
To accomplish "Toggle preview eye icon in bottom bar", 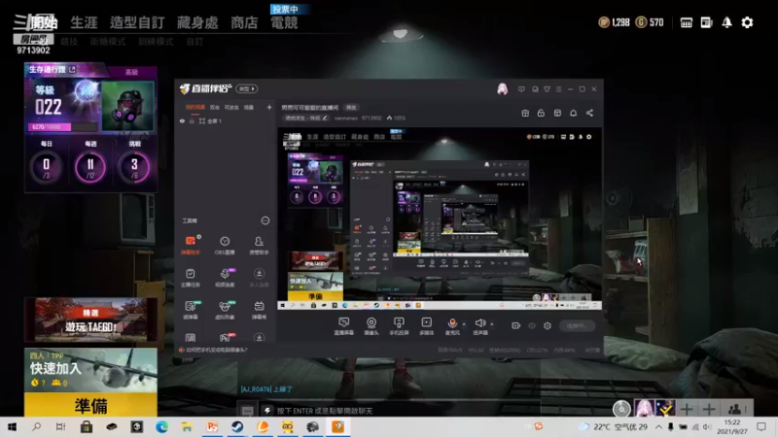I will click(x=531, y=325).
